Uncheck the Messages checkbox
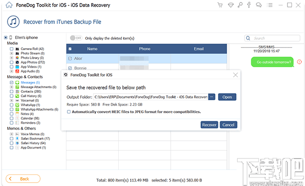The image size is (305, 186). [x=12, y=83]
